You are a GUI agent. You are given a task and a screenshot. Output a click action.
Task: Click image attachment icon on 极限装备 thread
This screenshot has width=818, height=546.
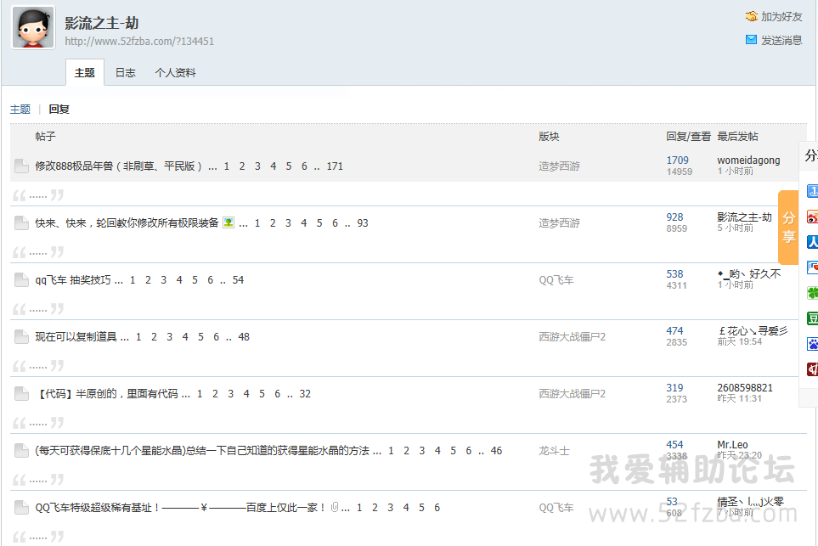228,222
